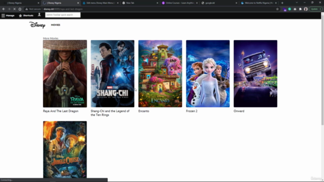Switch to Welcome to Netflix Nigeria tab
Viewport: 324px width, 182px height.
tap(259, 3)
